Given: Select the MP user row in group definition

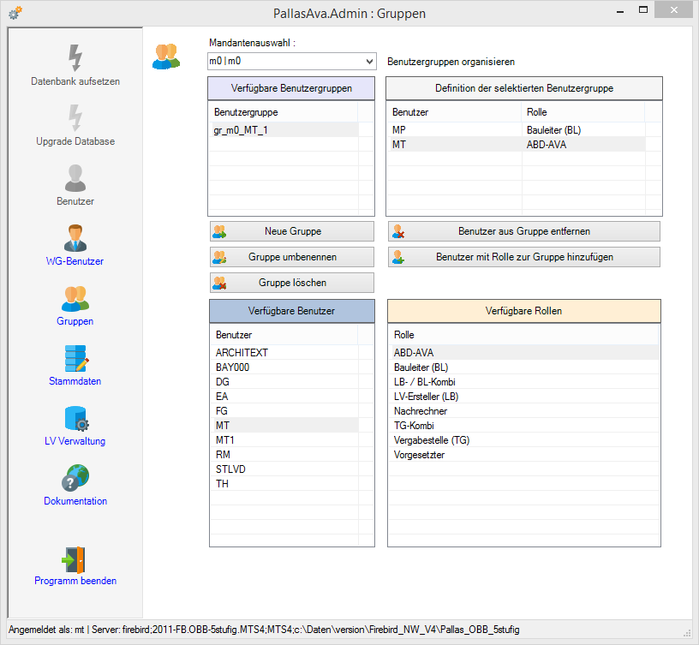Looking at the screenshot, I should [517, 130].
